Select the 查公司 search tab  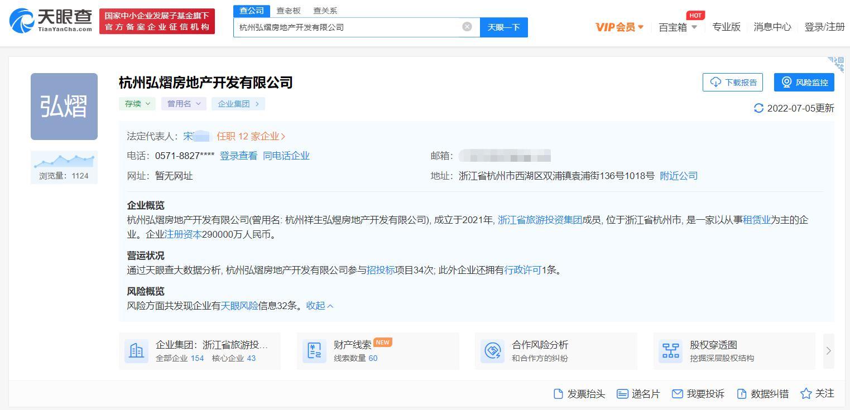252,11
